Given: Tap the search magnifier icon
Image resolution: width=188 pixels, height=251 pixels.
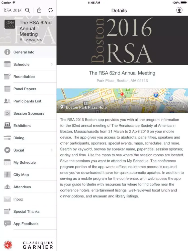Looking at the screenshot, I should coord(28,10).
